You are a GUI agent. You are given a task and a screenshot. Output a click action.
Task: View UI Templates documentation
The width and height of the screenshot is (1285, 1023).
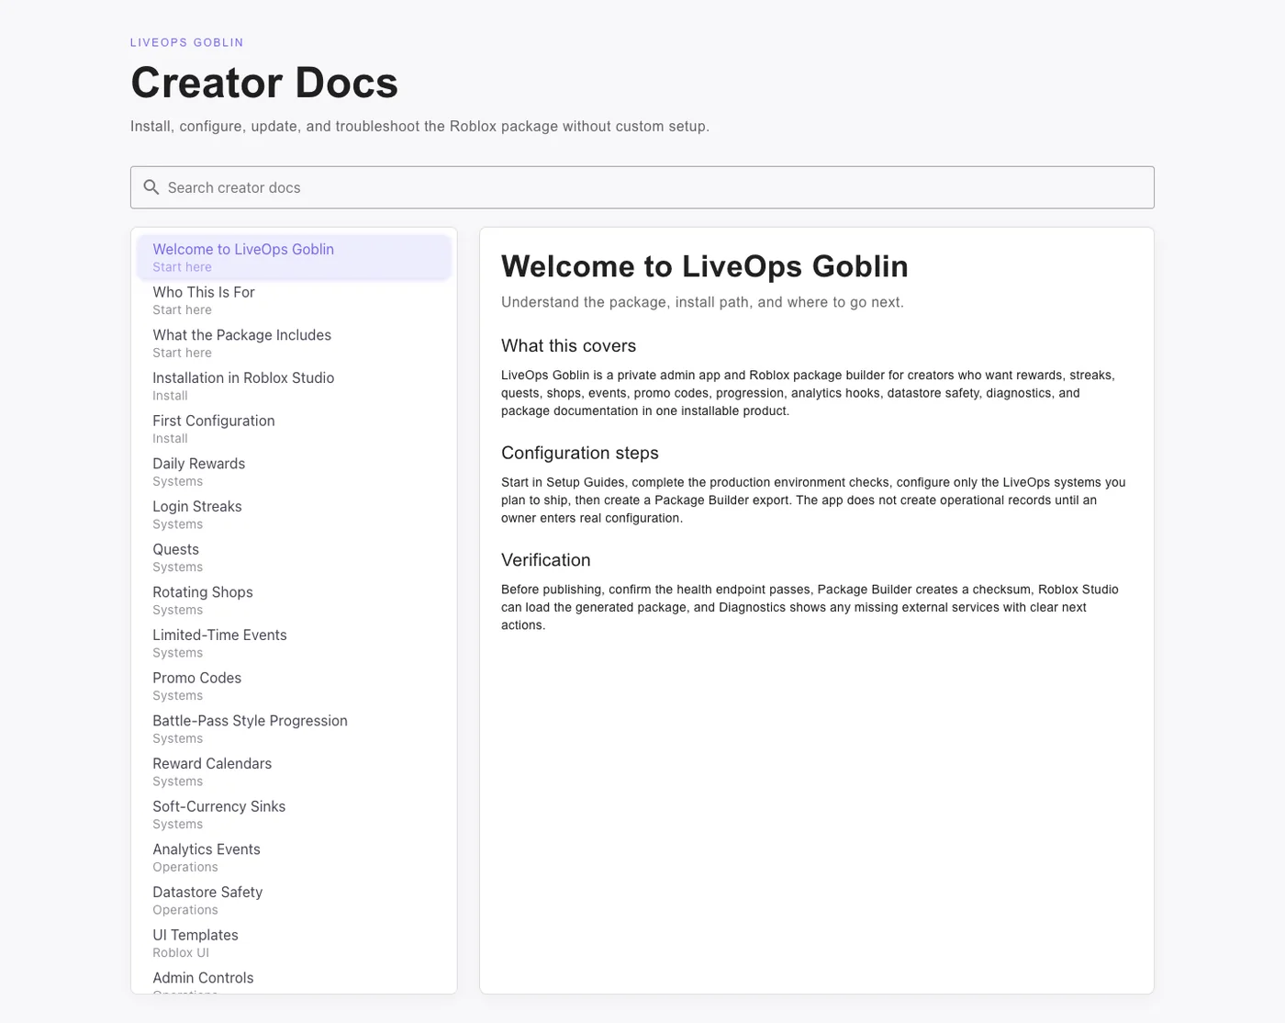(x=294, y=943)
